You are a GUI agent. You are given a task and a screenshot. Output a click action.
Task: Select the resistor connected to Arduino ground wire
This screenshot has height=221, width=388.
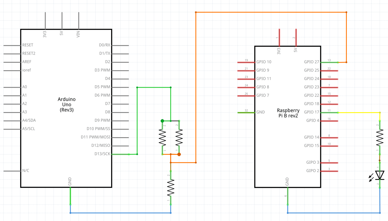pyautogui.click(x=171, y=188)
